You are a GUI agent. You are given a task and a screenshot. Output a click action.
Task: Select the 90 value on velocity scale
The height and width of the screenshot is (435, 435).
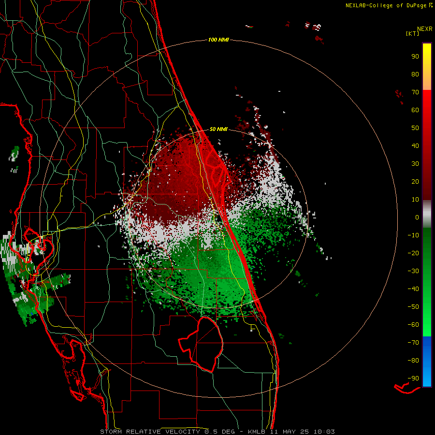tap(415, 57)
